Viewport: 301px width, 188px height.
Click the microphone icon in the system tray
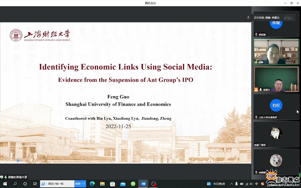point(236,184)
